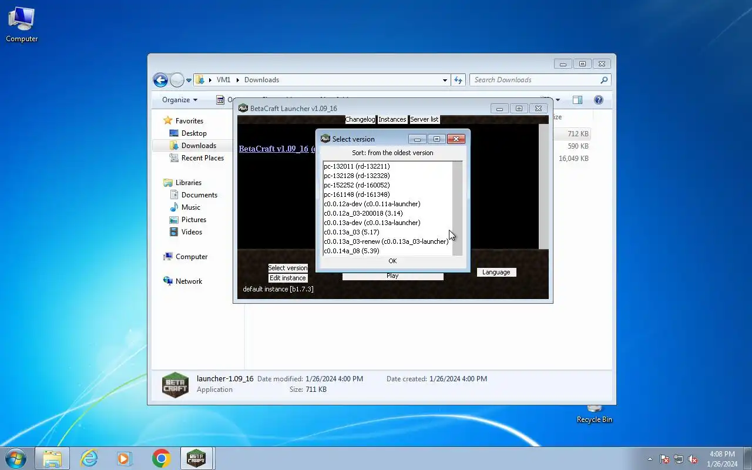Select version c0.0.12a-dev (c0.0.11a-launcher)
The image size is (752, 470).
click(x=387, y=204)
